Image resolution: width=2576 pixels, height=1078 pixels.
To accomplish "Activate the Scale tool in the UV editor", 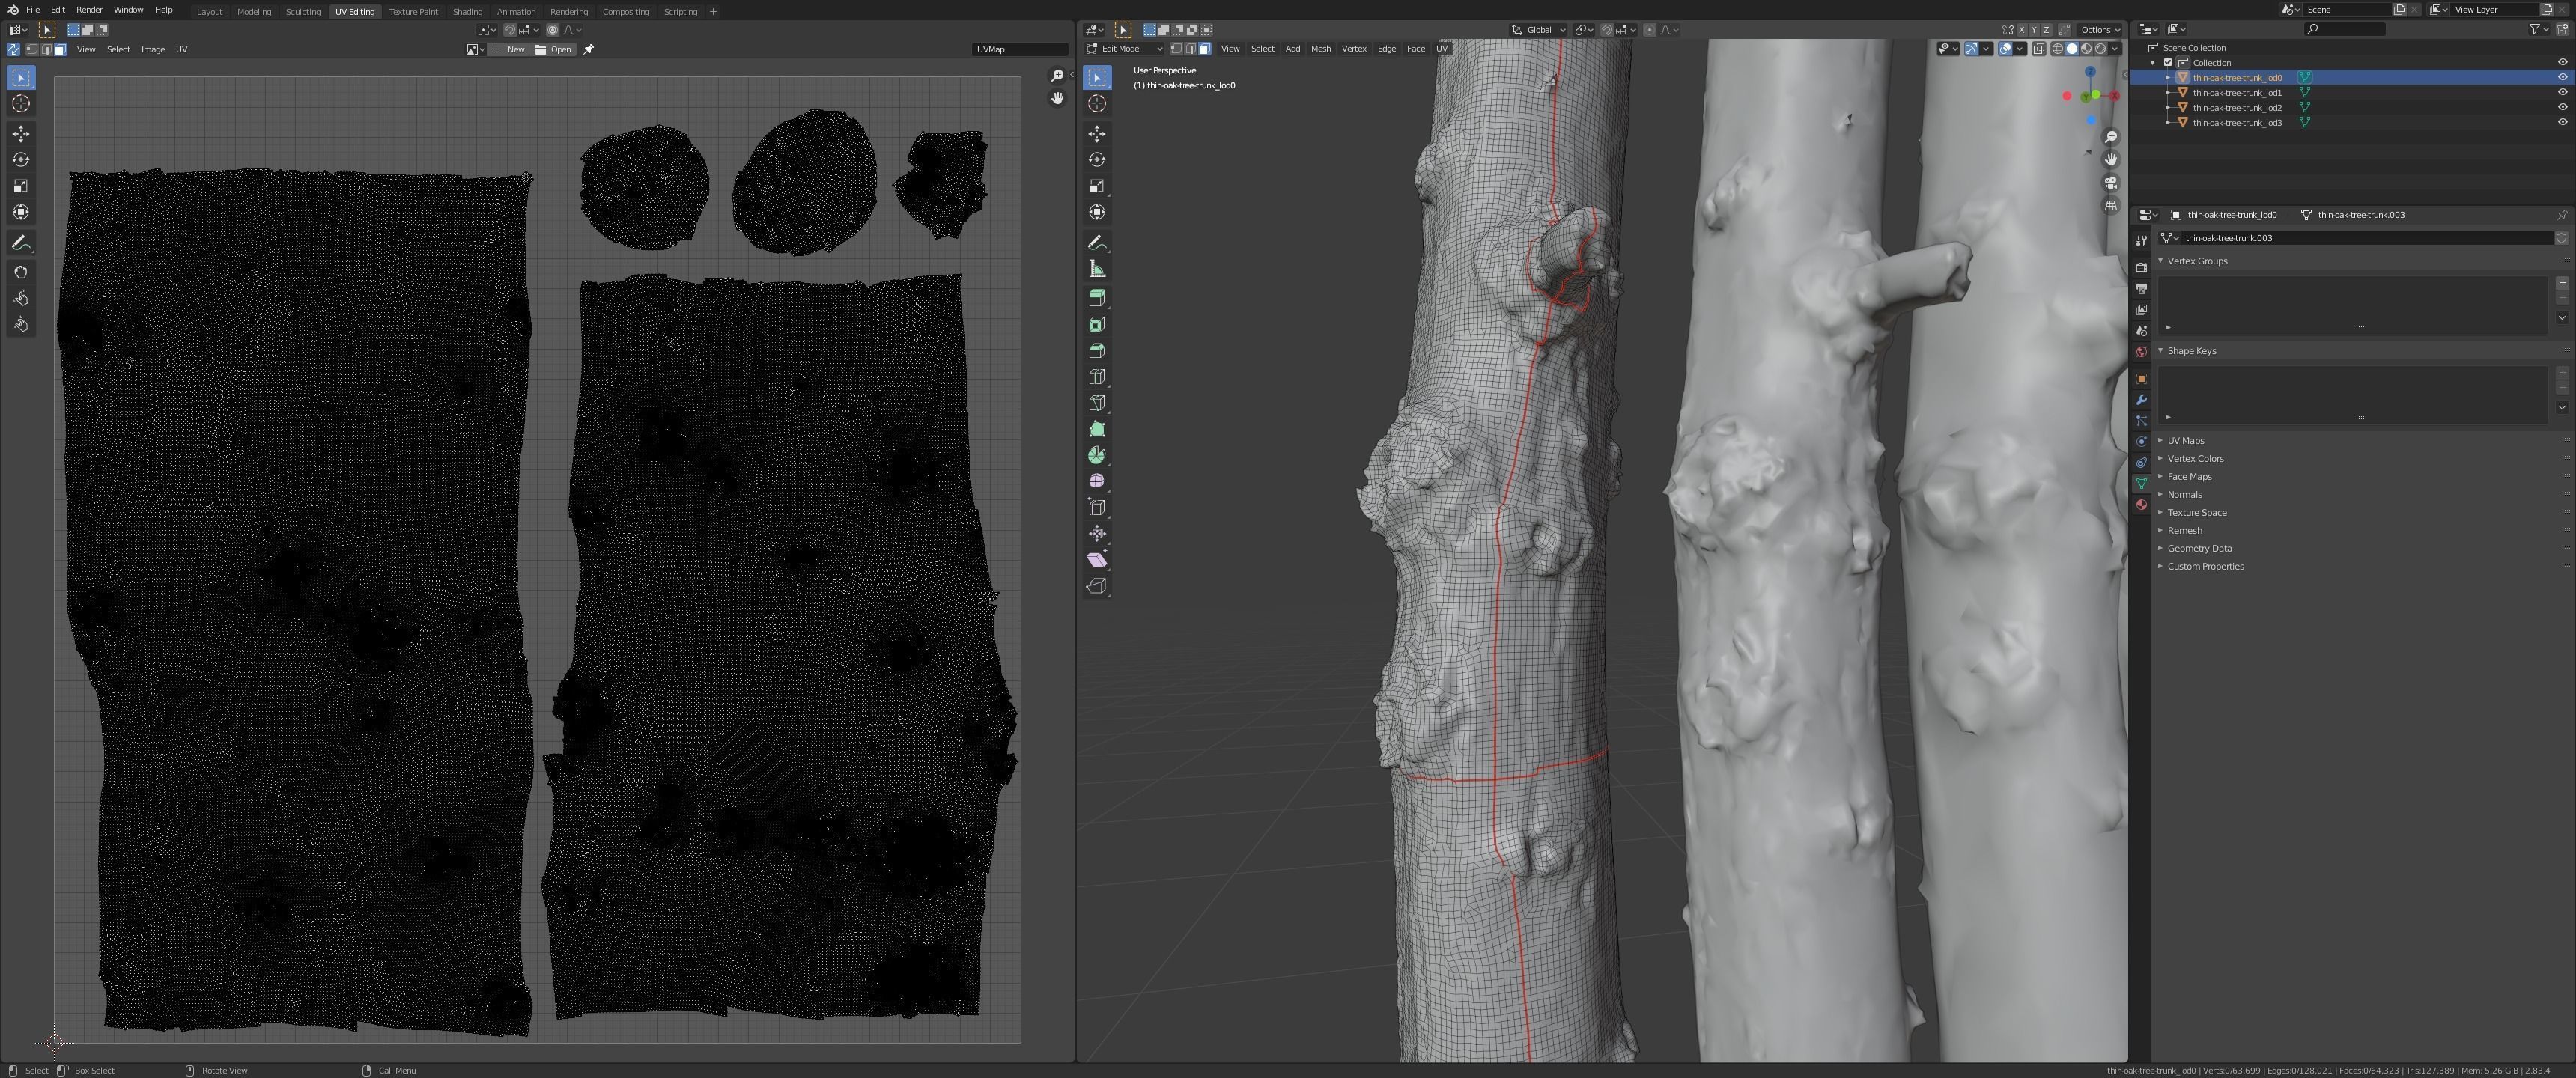I will coord(21,186).
